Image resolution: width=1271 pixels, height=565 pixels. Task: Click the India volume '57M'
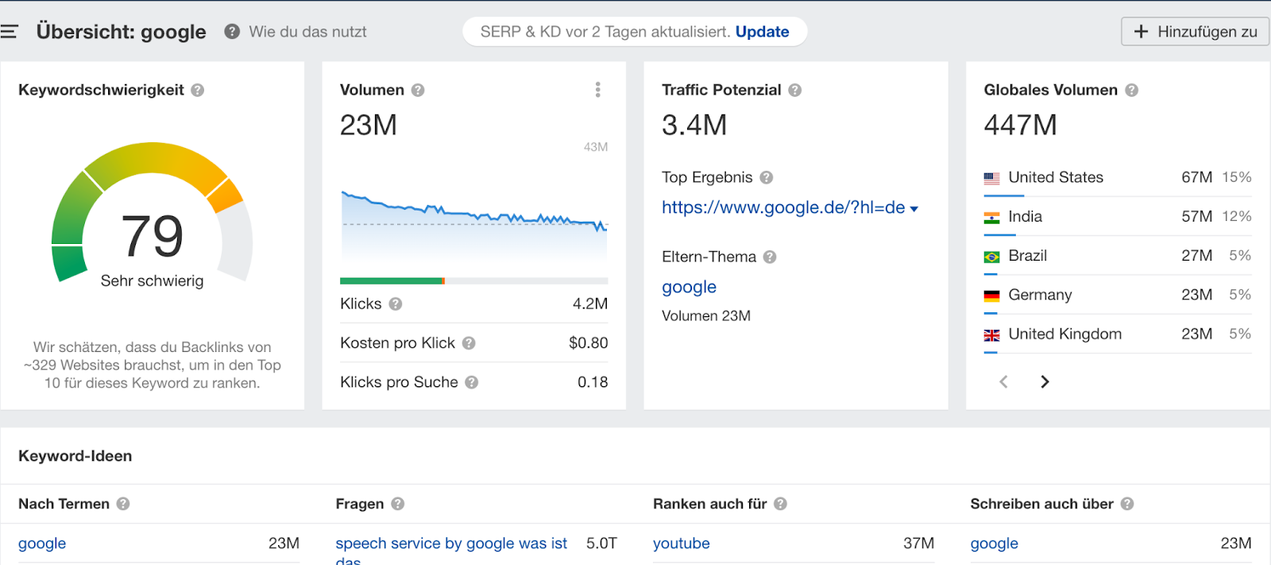pyautogui.click(x=1196, y=217)
